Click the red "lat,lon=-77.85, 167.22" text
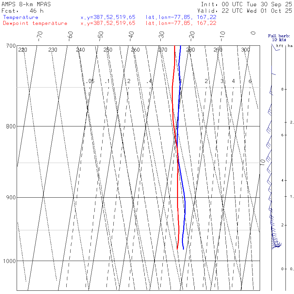The image size is (294, 294). (x=181, y=23)
